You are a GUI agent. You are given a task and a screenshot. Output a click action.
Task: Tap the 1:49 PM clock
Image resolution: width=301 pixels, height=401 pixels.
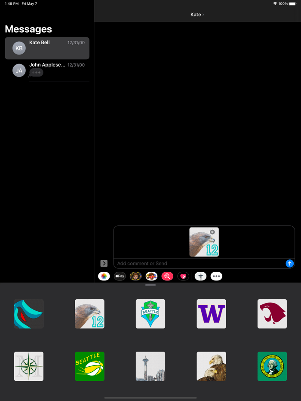[x=12, y=3]
